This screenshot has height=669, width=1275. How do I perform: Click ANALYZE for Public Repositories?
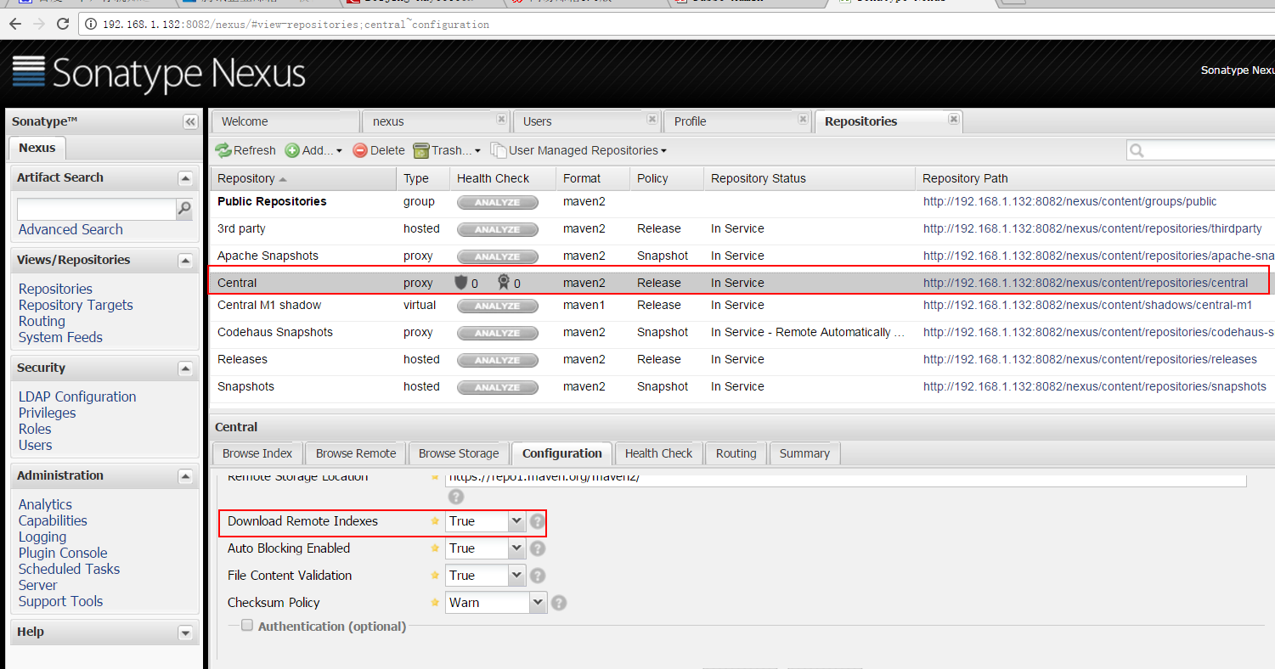498,202
